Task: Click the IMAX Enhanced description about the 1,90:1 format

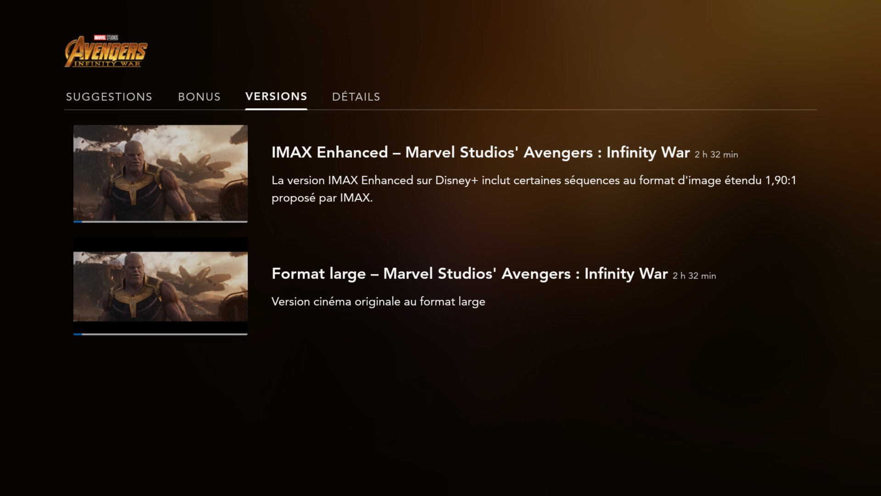Action: click(x=534, y=189)
